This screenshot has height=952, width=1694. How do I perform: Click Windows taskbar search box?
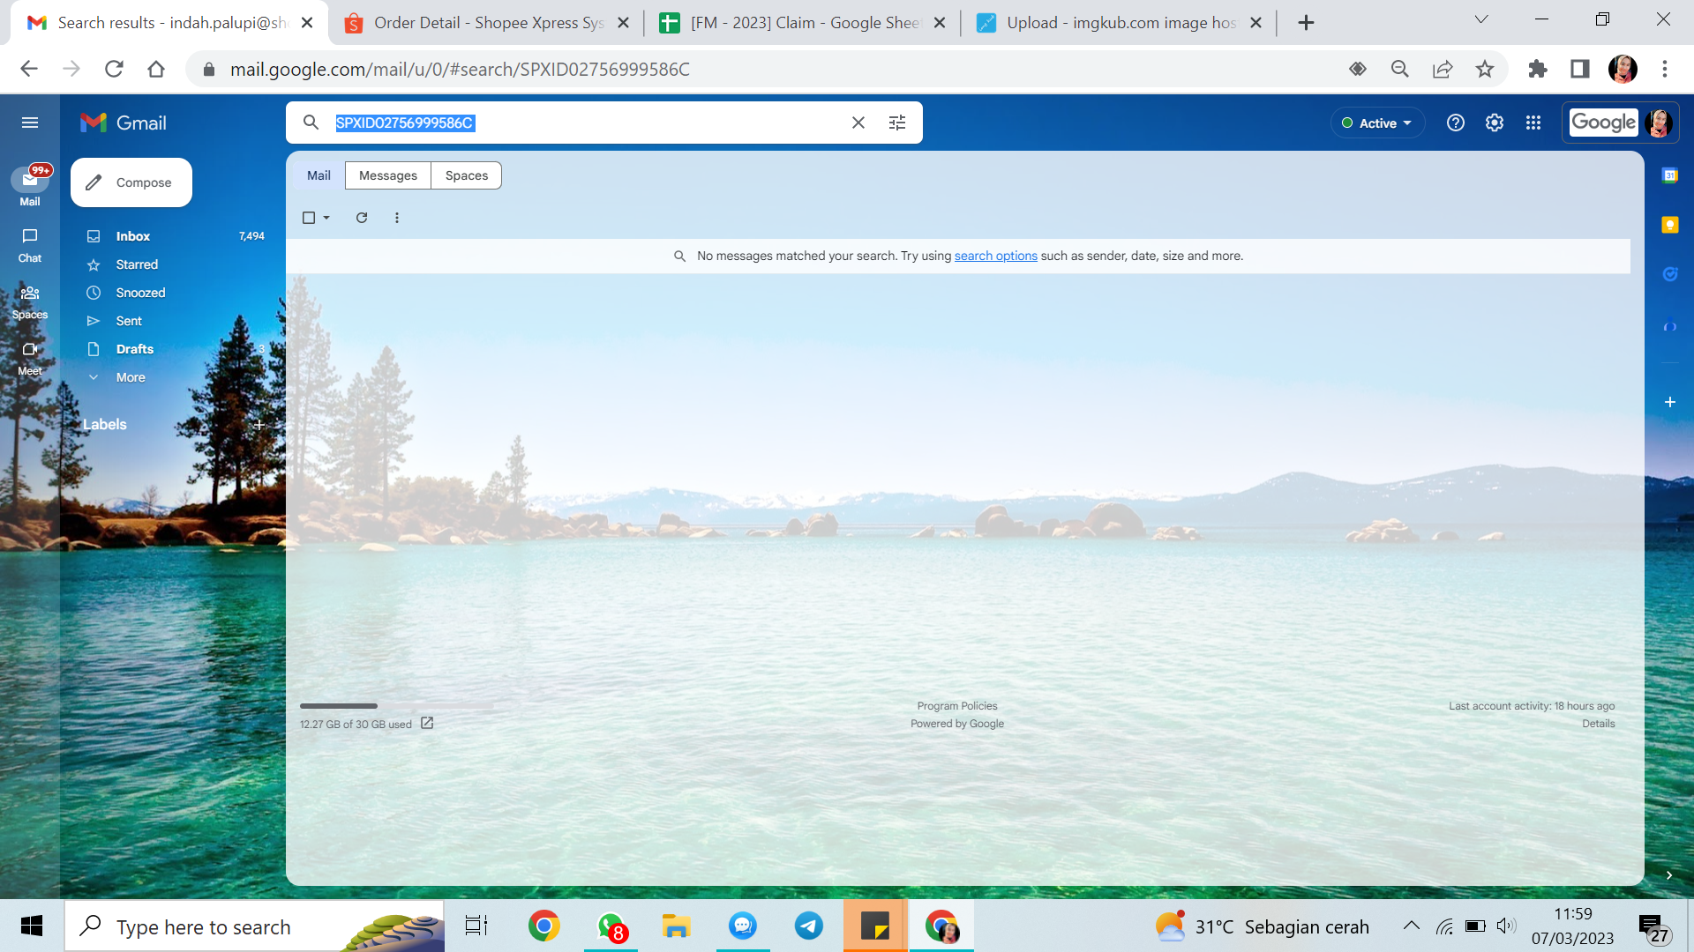[x=254, y=926]
